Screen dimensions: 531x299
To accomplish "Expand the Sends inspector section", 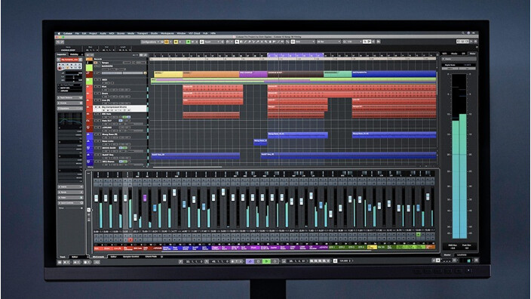I will (70, 193).
